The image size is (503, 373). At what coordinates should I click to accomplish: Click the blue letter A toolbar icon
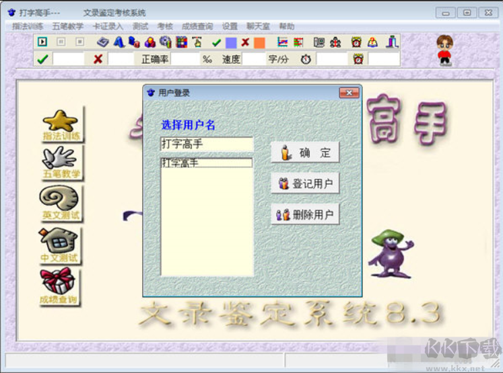click(119, 42)
